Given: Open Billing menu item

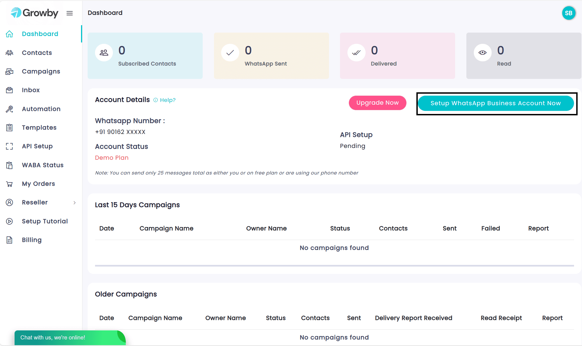Looking at the screenshot, I should [32, 240].
